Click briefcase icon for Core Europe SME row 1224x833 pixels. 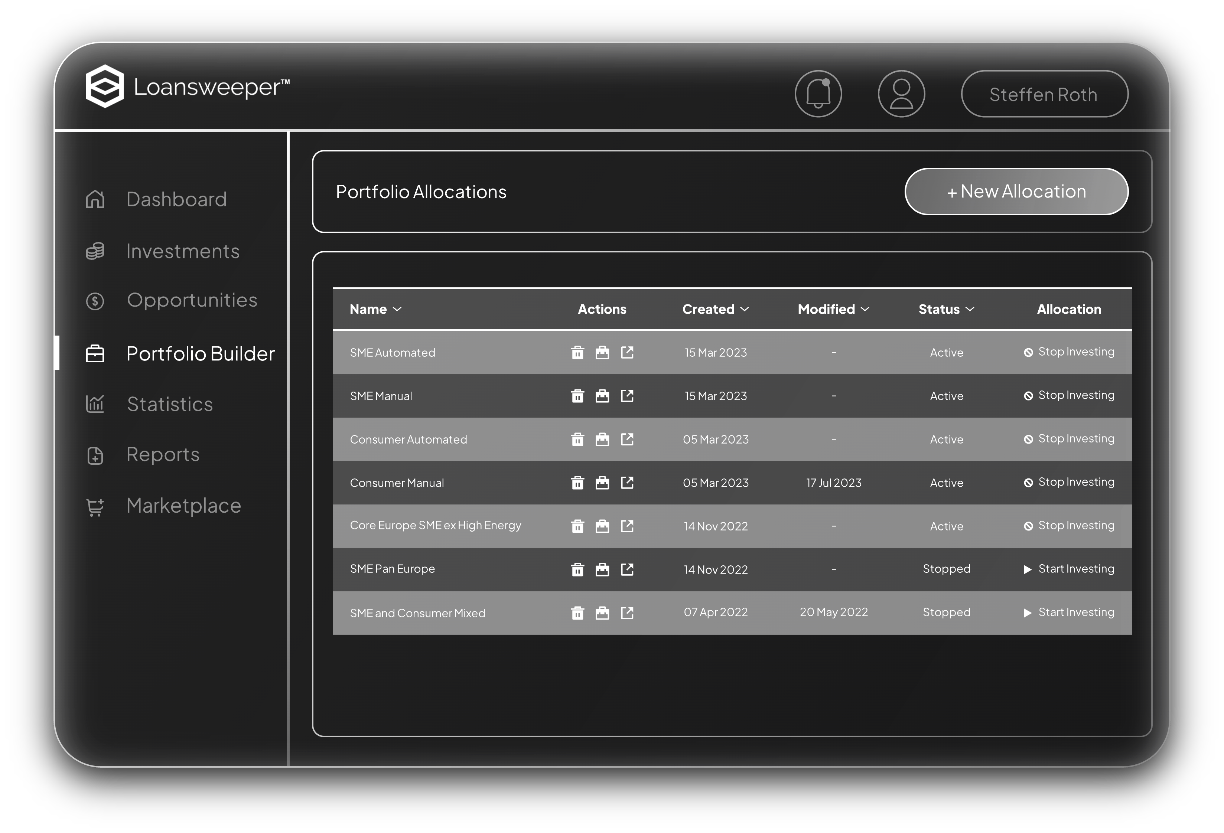602,526
